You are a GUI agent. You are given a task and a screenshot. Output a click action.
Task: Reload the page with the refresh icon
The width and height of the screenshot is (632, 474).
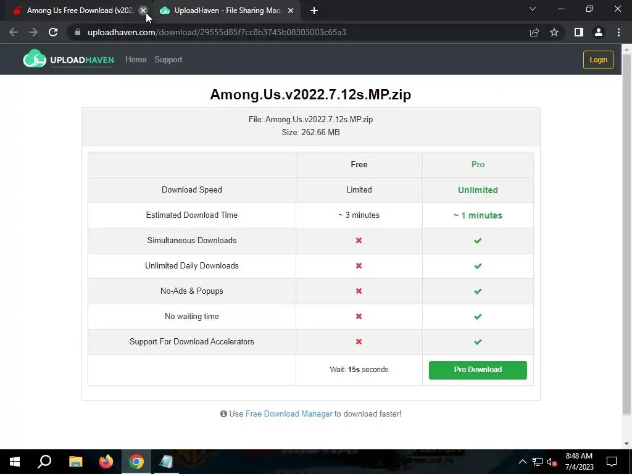point(53,32)
